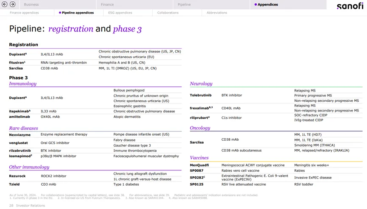This screenshot has width=367, height=209.
Task: Open the Business tab
Action: [x=31, y=5]
